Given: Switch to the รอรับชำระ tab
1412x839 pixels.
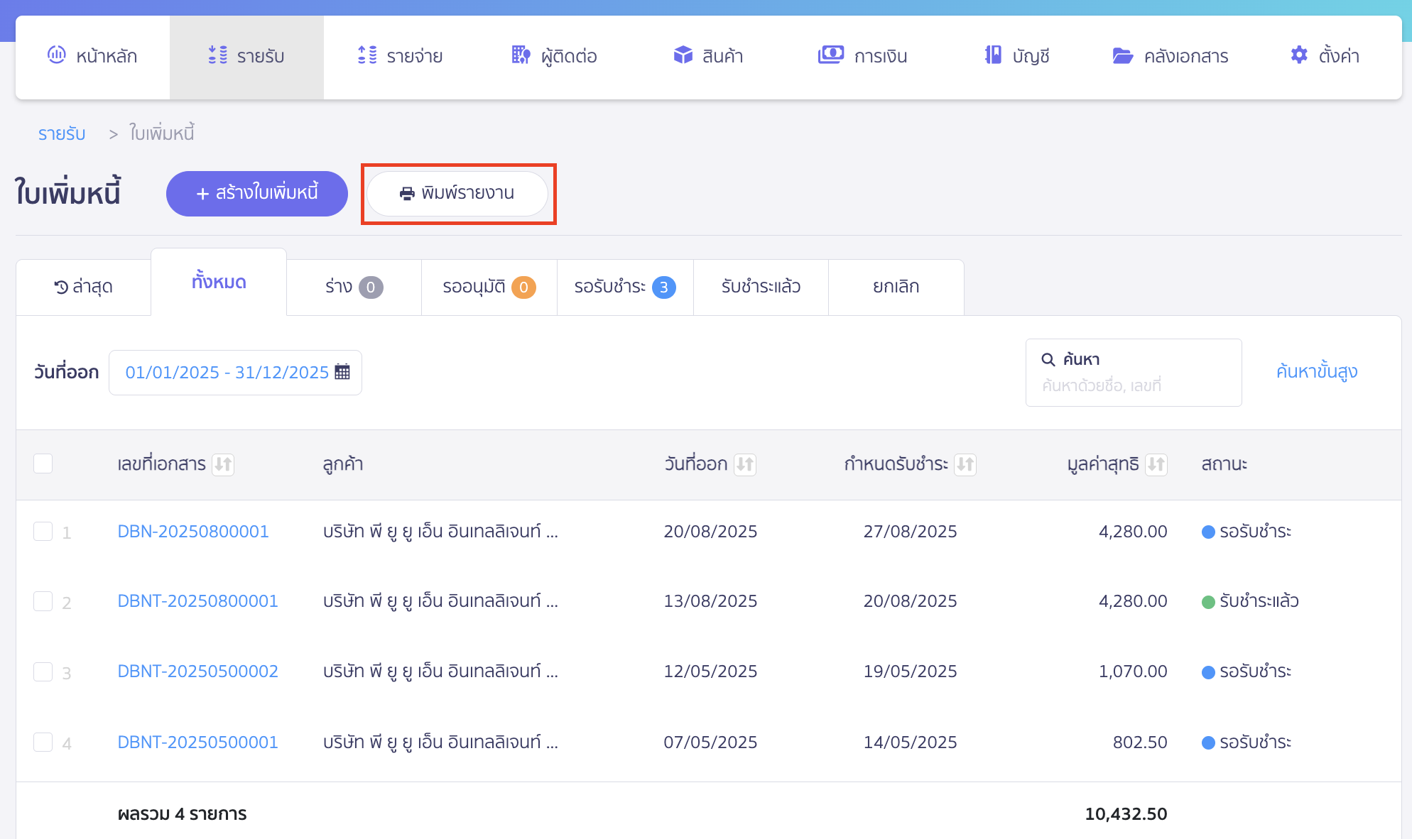Looking at the screenshot, I should [x=624, y=287].
